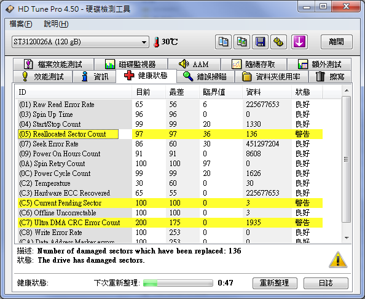
Task: Click data value 451297204 in Seek Error row
Action: pyautogui.click(x=262, y=144)
